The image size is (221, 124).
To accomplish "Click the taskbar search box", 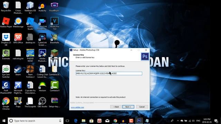I will coord(36,121).
